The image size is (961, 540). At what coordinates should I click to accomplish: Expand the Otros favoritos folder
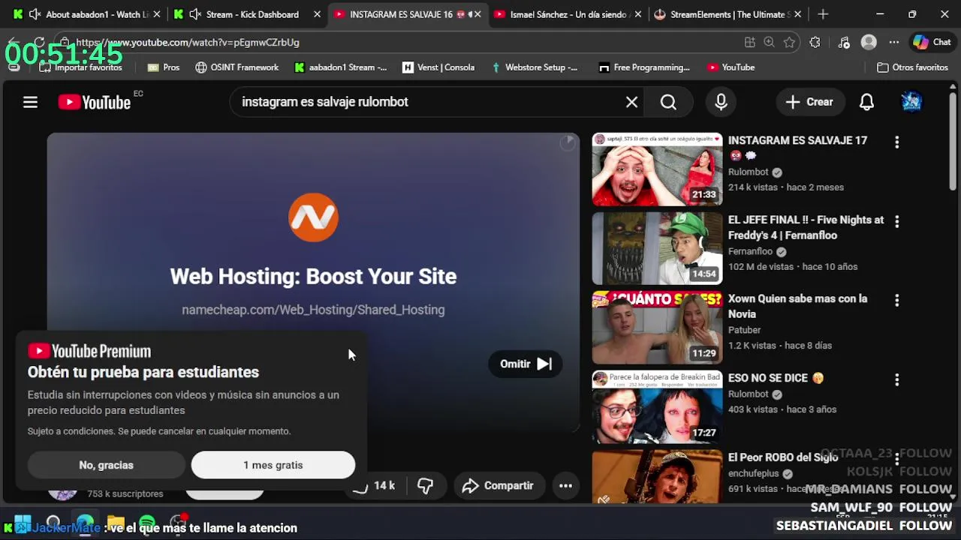[x=912, y=67]
